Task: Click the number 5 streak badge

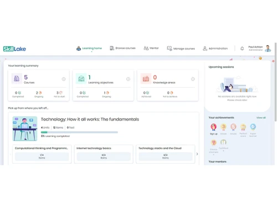Action: coord(233,127)
